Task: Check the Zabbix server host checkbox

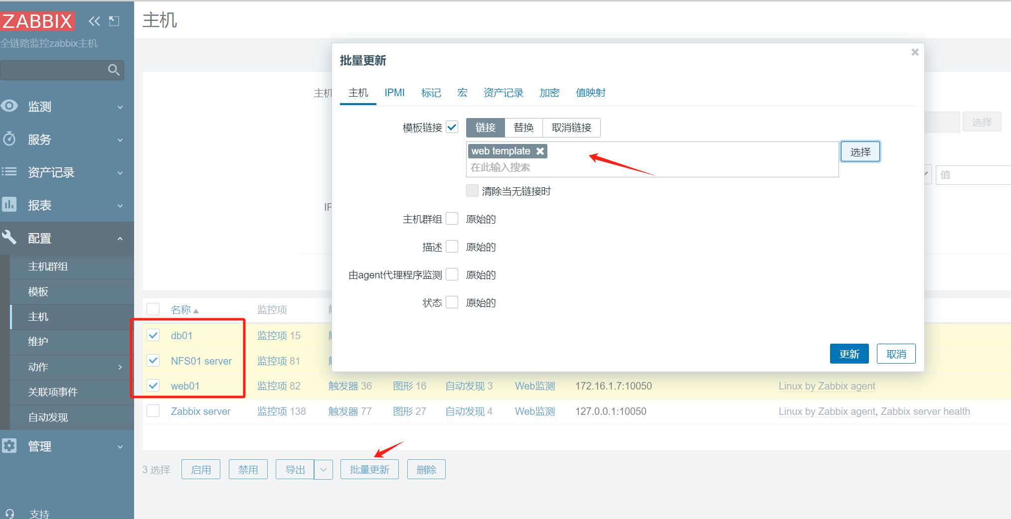Action: [153, 411]
